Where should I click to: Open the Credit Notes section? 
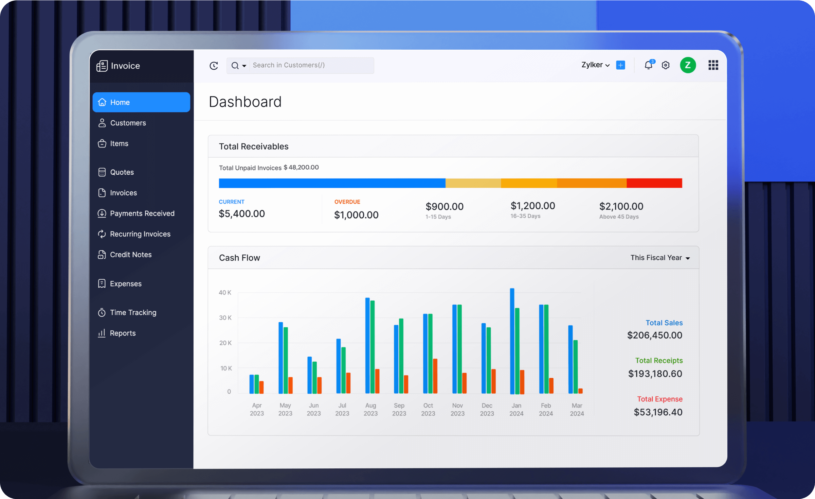(x=130, y=254)
